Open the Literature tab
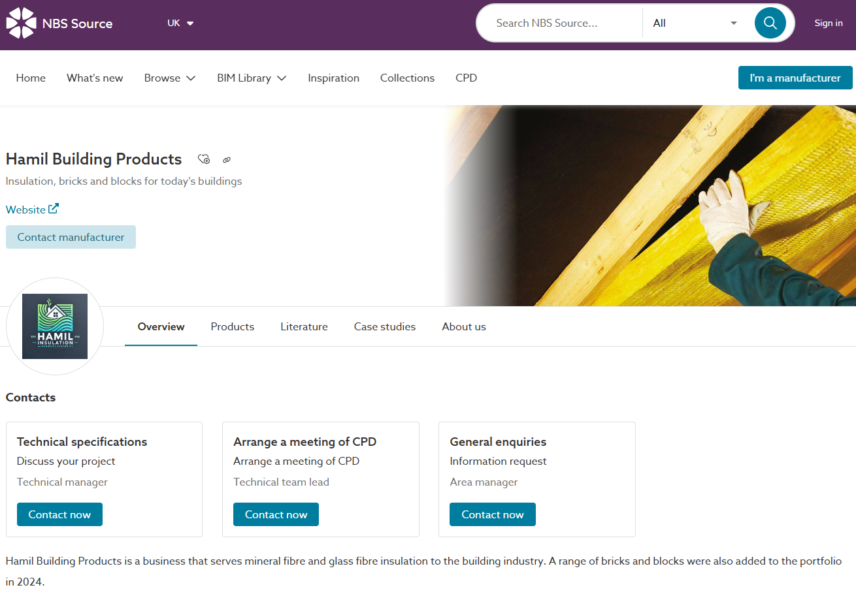 coord(304,326)
